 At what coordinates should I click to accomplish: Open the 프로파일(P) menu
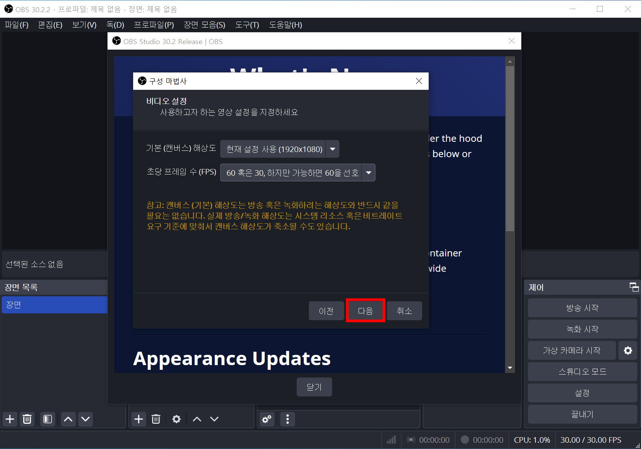point(154,25)
